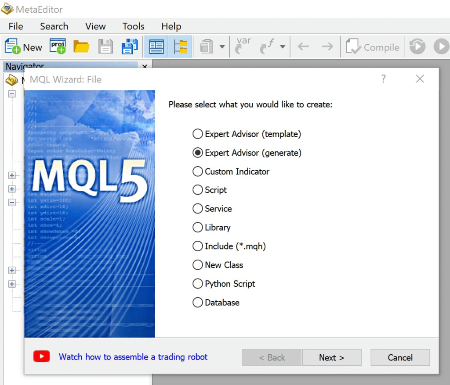Click the New Project toolbar icon
This screenshot has width=450, height=385.
click(x=58, y=46)
